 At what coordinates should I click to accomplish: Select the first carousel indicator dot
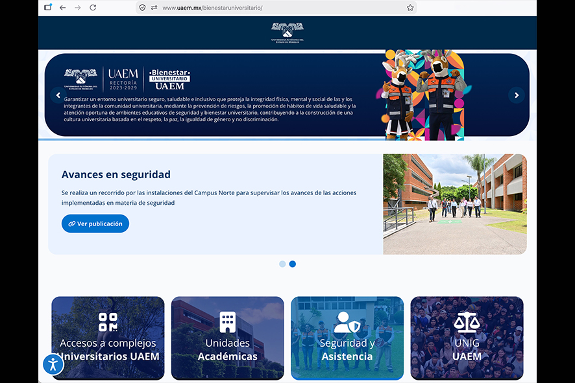(x=282, y=264)
